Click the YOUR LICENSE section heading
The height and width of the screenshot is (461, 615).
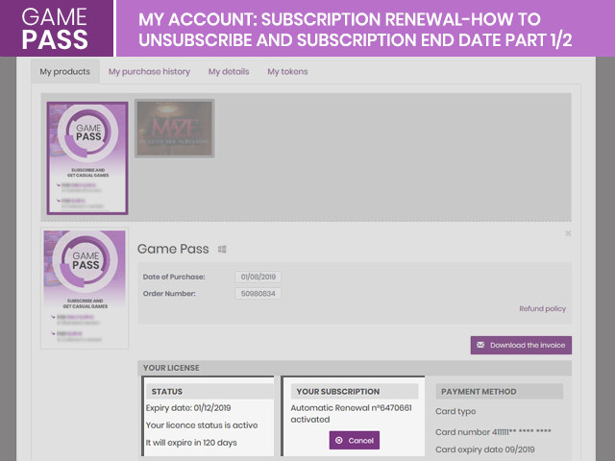(171, 368)
